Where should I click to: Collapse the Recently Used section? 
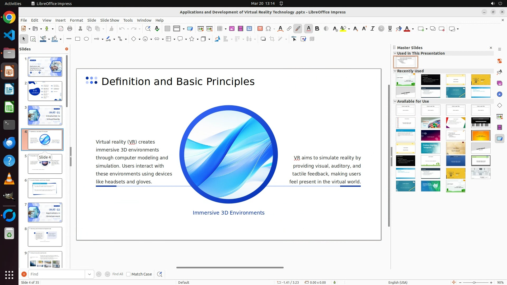point(395,71)
